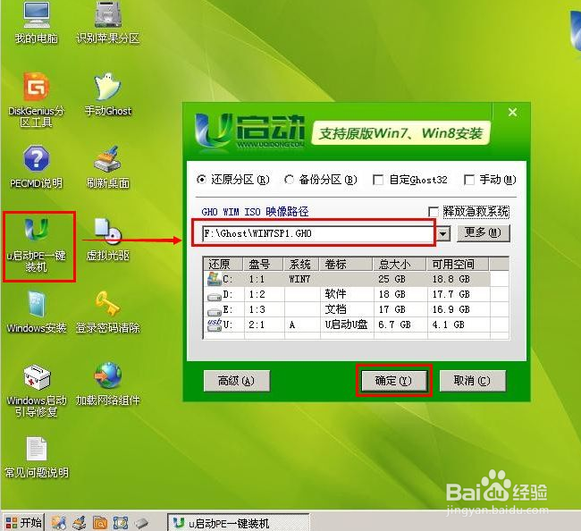Open the 常见问题说明 document icon
Viewport: 581px width, 531px height.
pos(37,458)
